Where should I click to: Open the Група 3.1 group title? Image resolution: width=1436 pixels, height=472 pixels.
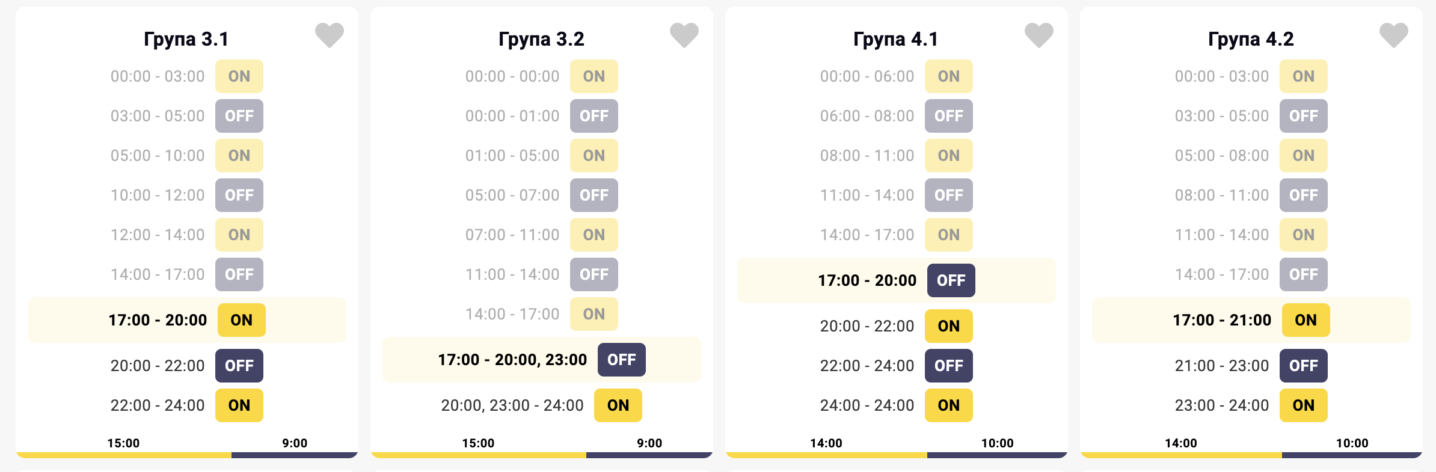186,39
